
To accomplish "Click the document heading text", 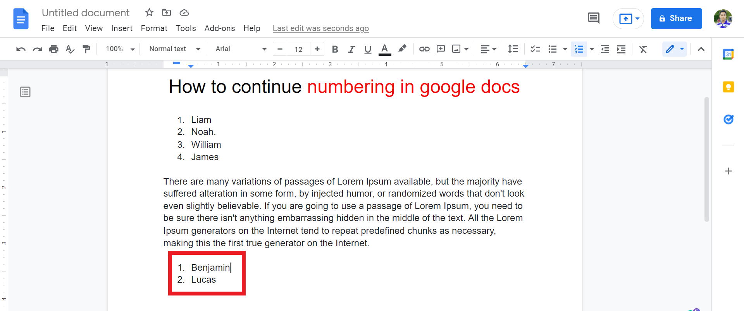I will 344,87.
